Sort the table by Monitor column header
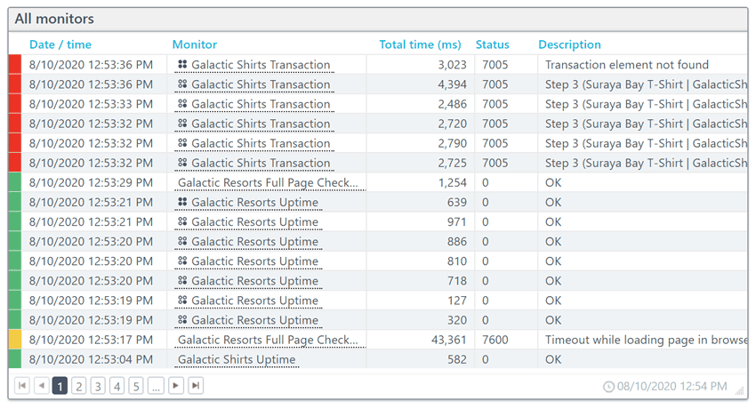Image resolution: width=756 pixels, height=409 pixels. (194, 44)
